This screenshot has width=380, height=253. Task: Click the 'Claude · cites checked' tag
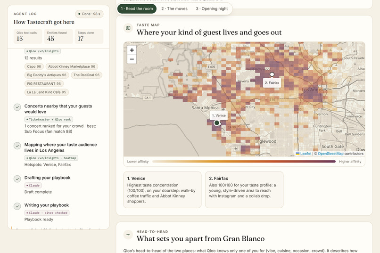[47, 213]
